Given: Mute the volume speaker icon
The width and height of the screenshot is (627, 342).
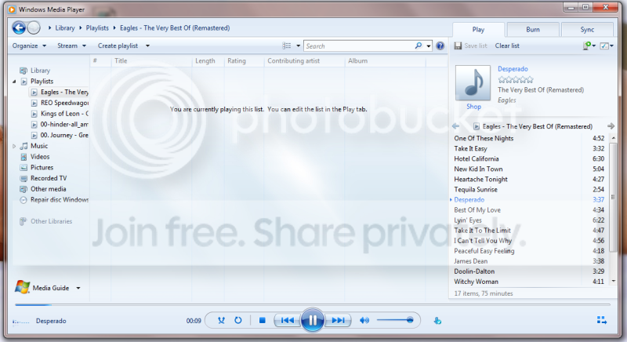Looking at the screenshot, I should (x=364, y=320).
